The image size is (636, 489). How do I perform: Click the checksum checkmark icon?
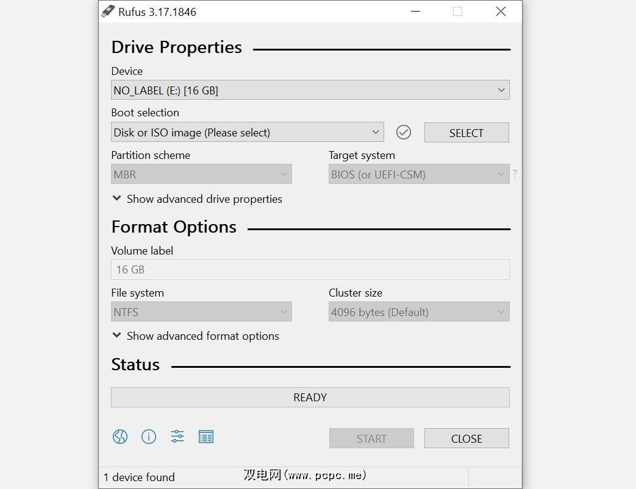click(x=404, y=132)
